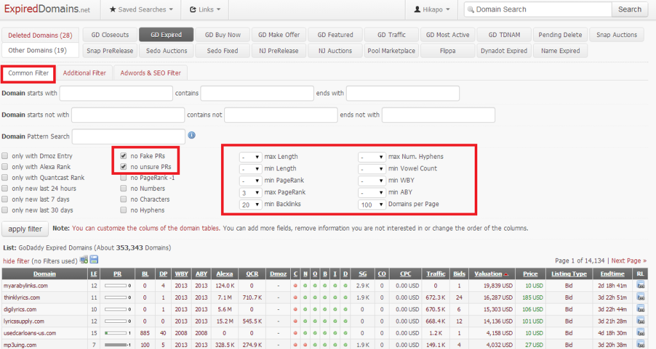
Task: Open the min Backlinks dropdown
Action: 250,205
